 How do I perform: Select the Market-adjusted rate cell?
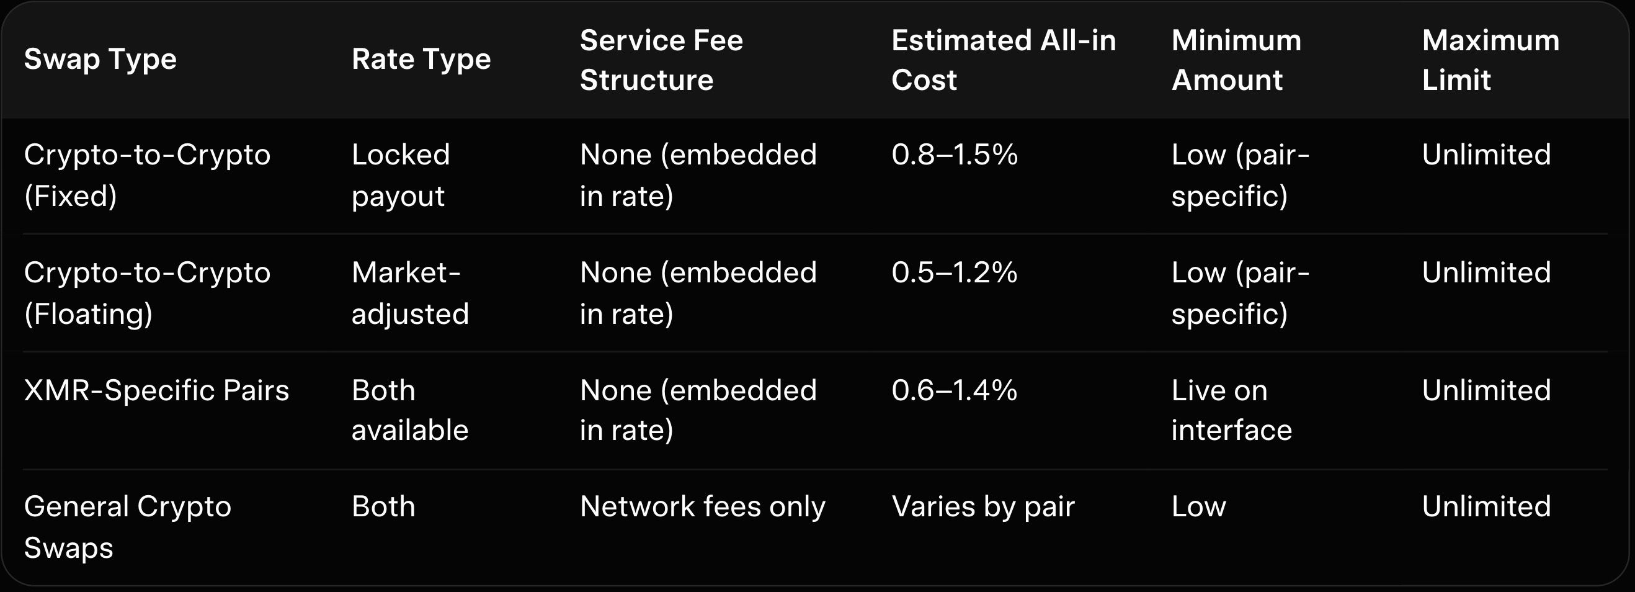tap(409, 293)
